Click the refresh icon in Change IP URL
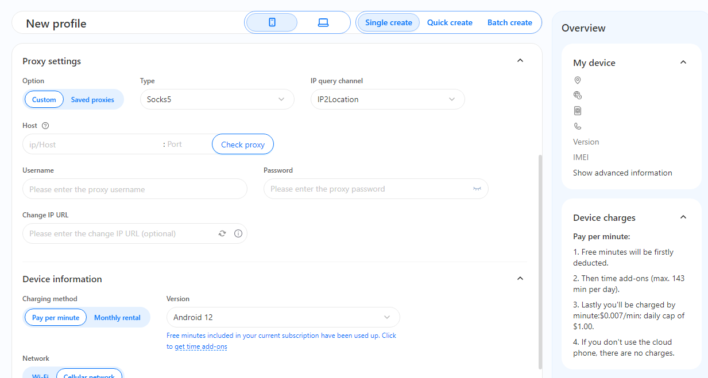The height and width of the screenshot is (378, 708). click(x=222, y=233)
